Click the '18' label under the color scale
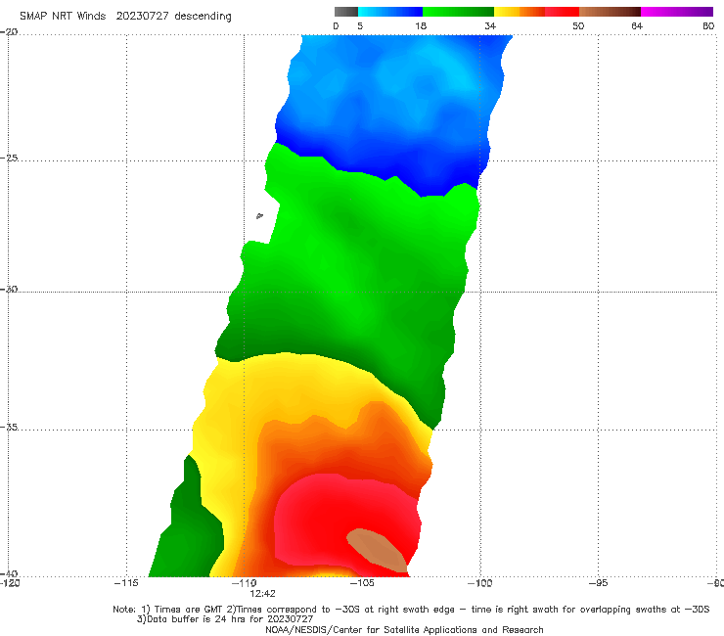724x636 pixels. [x=421, y=26]
